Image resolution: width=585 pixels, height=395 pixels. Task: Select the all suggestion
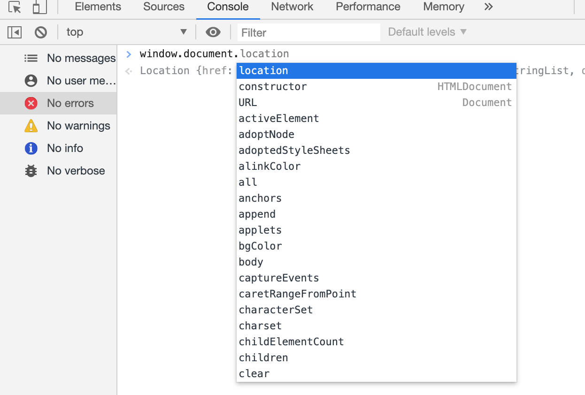(377, 182)
